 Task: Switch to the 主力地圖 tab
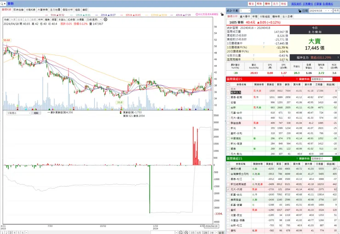pos(55,10)
